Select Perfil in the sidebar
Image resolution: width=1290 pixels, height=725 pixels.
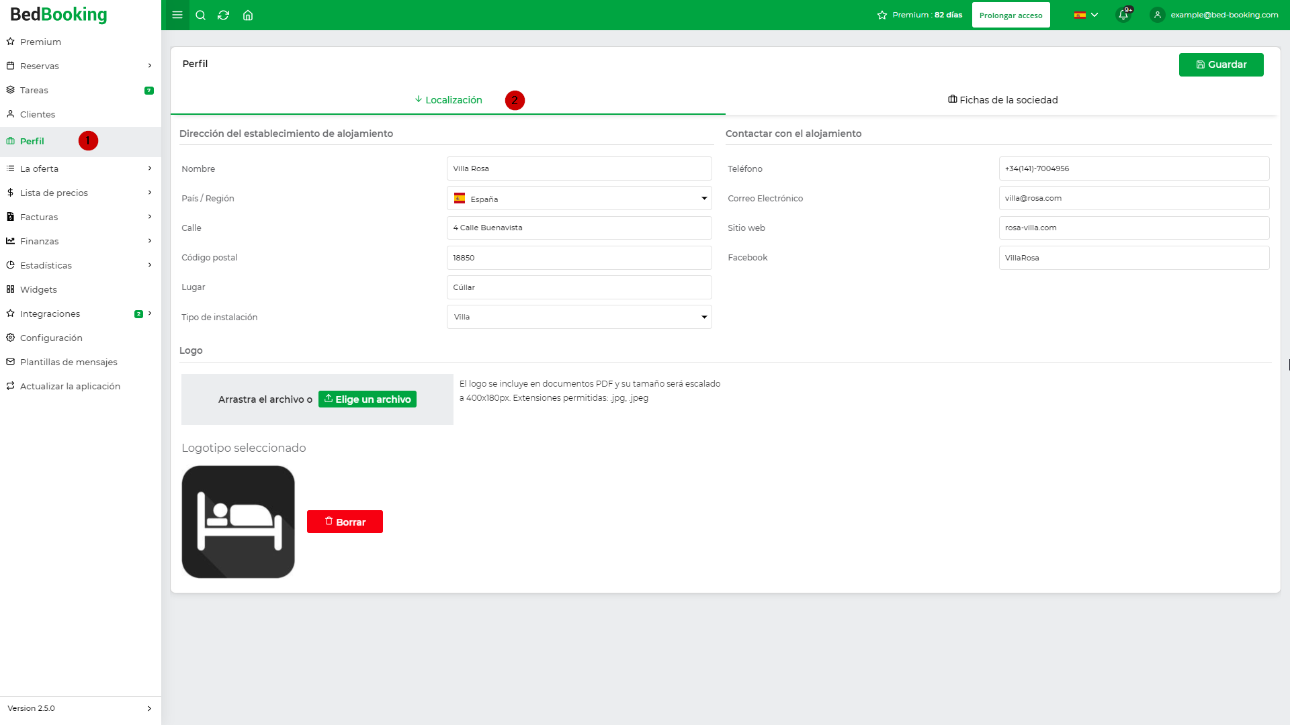tap(81, 141)
